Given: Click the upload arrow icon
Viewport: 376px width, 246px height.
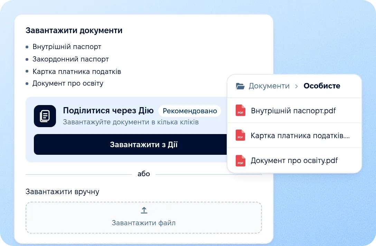Looking at the screenshot, I should [144, 210].
